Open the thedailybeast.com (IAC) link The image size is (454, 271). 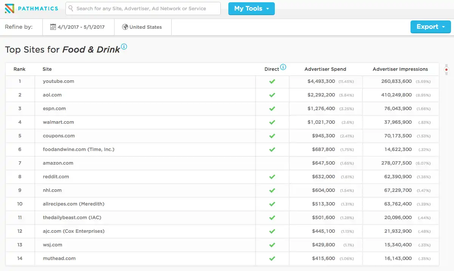72,218
